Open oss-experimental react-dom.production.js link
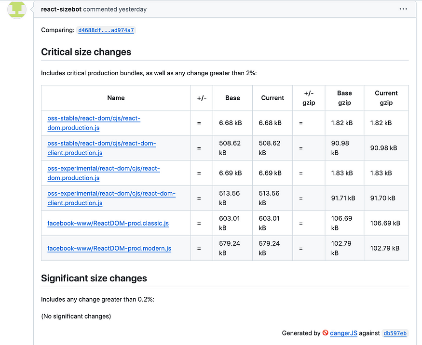The width and height of the screenshot is (422, 345). [x=103, y=173]
